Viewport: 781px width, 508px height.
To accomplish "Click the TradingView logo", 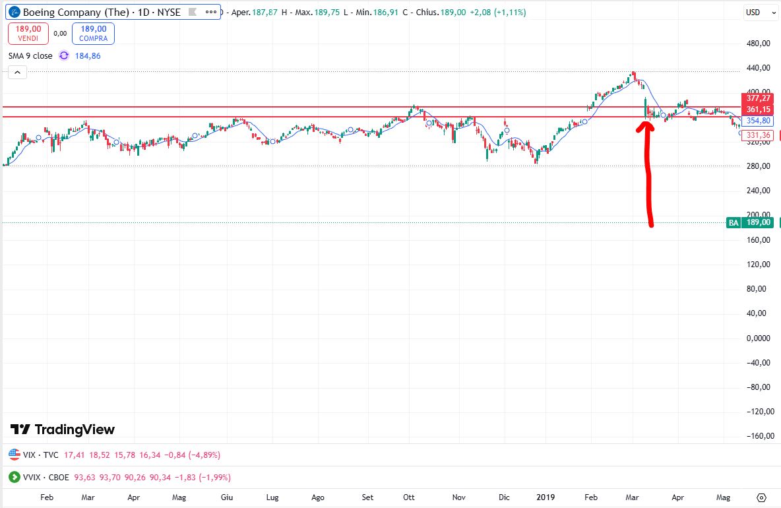I will point(63,429).
